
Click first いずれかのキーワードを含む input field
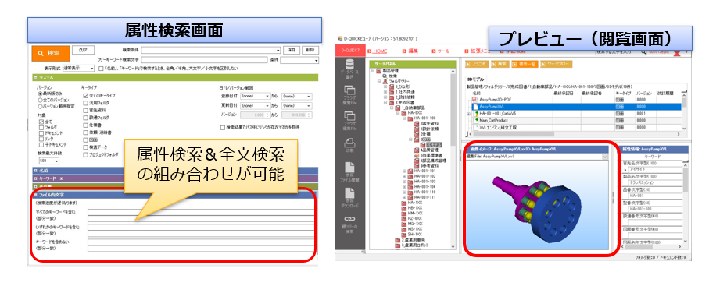[x=201, y=228]
